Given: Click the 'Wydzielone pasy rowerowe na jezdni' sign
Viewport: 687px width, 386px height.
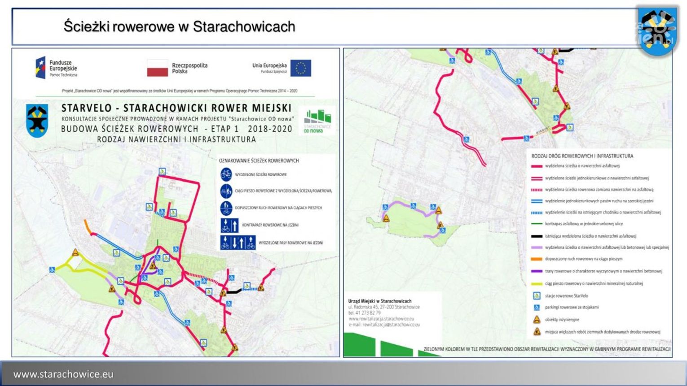Looking at the screenshot, I should click(x=238, y=243).
